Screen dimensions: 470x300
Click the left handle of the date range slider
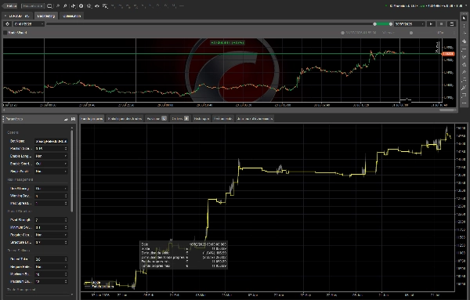click(374, 24)
